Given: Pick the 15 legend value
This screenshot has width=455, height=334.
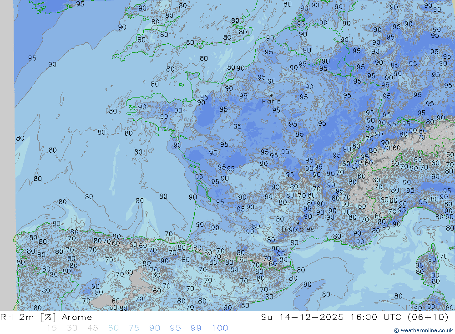Looking at the screenshot, I should (51, 328).
